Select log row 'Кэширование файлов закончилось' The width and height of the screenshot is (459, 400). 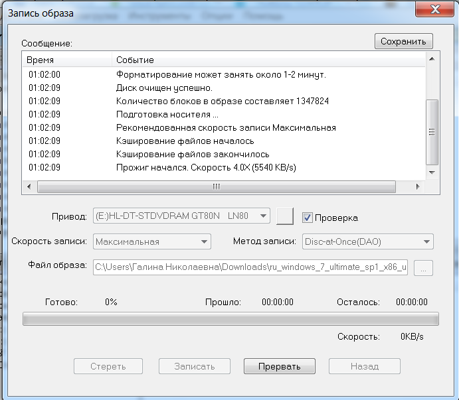[x=224, y=154]
